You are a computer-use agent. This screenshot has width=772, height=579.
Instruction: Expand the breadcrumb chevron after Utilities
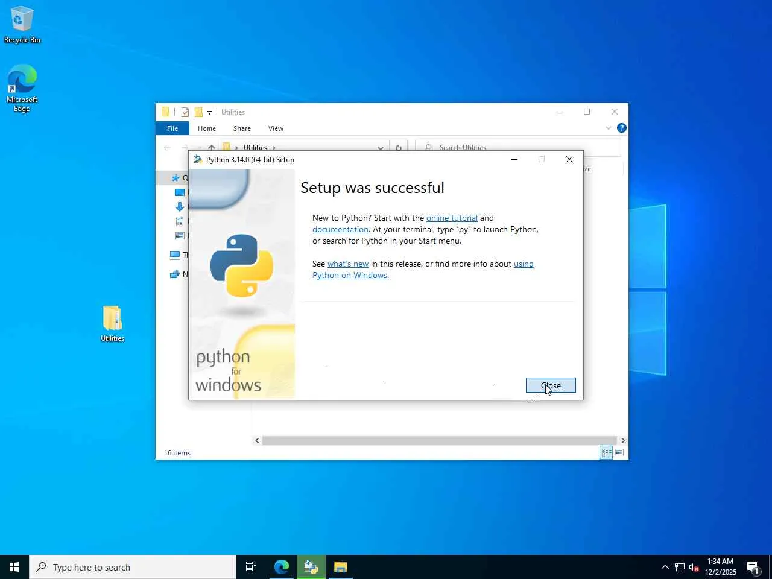[x=274, y=147]
